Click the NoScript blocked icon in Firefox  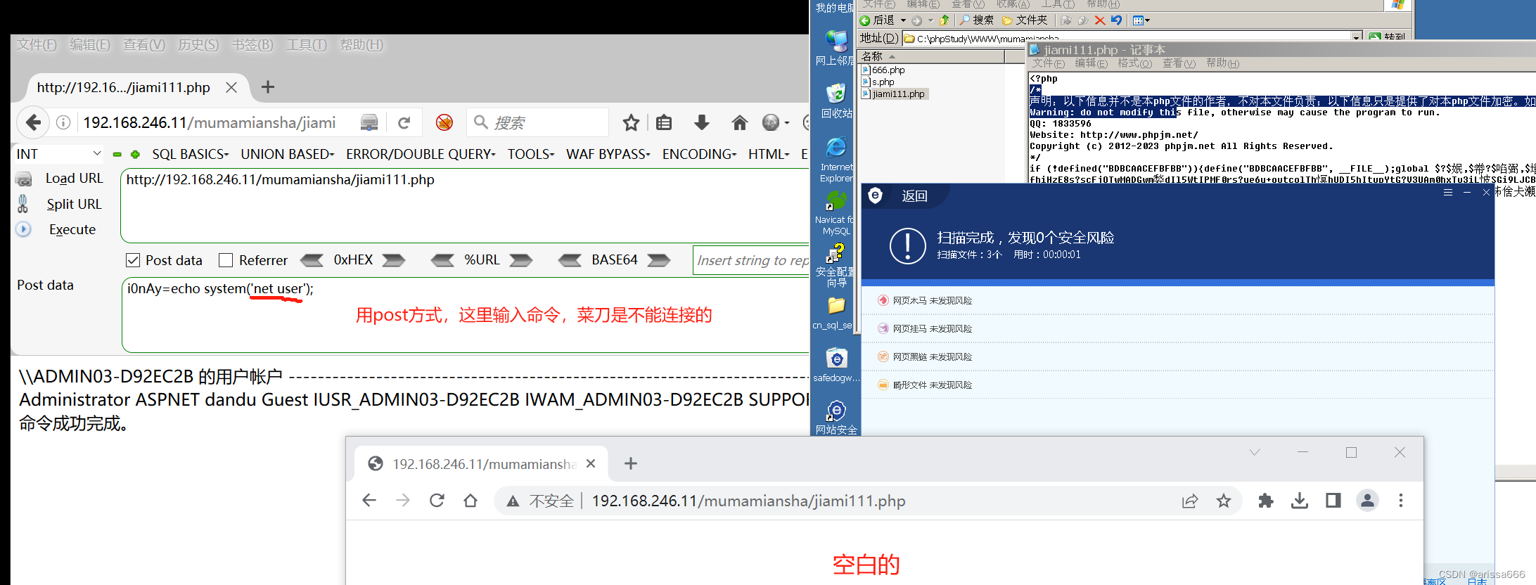click(x=444, y=123)
